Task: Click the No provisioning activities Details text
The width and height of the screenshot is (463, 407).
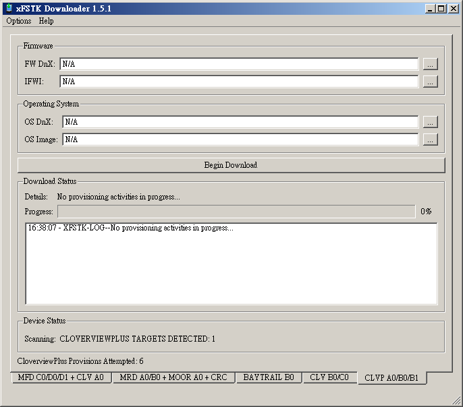Action: [118, 197]
